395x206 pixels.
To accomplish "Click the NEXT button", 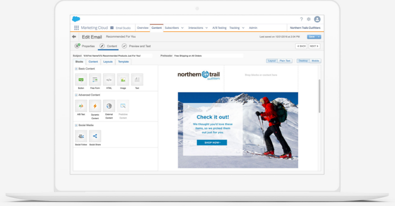I will click(x=314, y=46).
